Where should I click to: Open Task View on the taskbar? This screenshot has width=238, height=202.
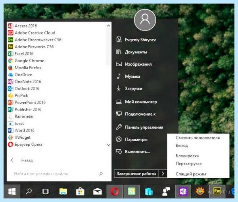[45, 191]
